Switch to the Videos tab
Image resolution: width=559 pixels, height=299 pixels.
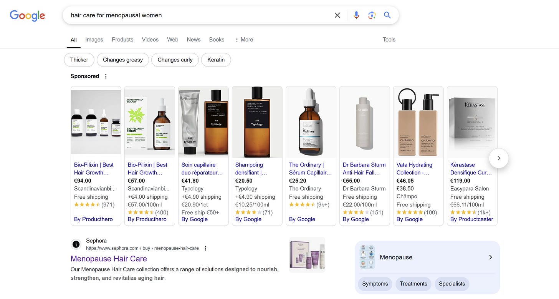[x=150, y=40]
